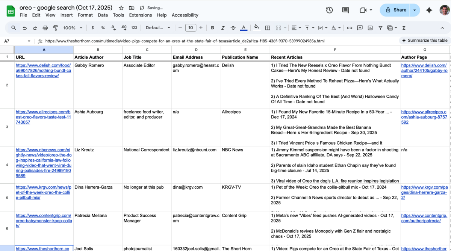Click the Summarize this table button

pos(424,41)
